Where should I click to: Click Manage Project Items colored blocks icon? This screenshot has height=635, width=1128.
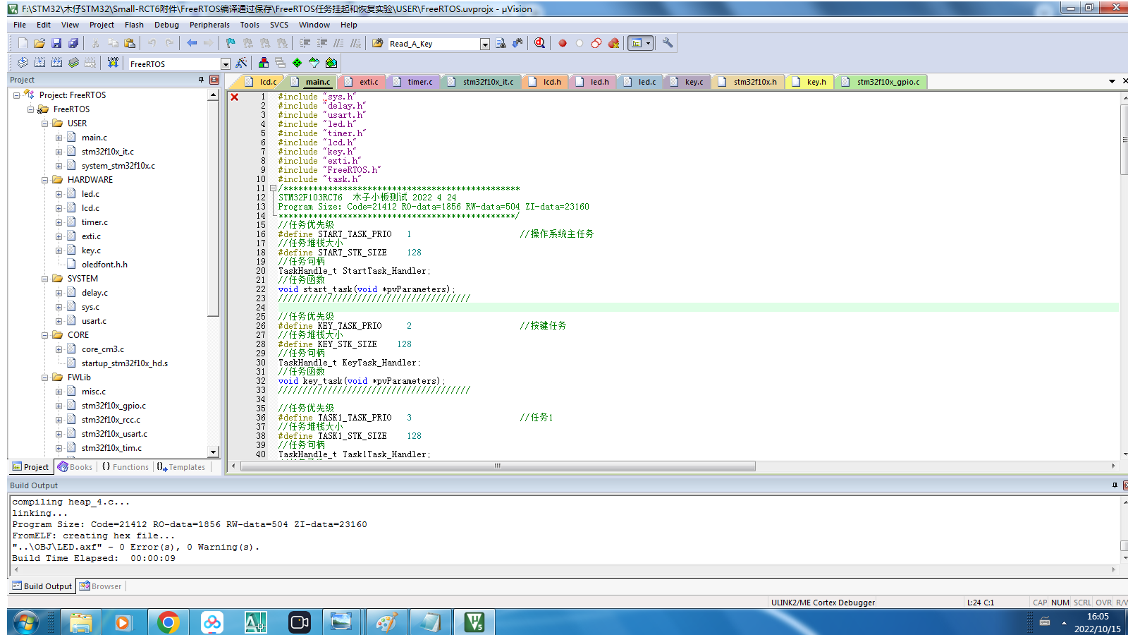[x=264, y=63]
